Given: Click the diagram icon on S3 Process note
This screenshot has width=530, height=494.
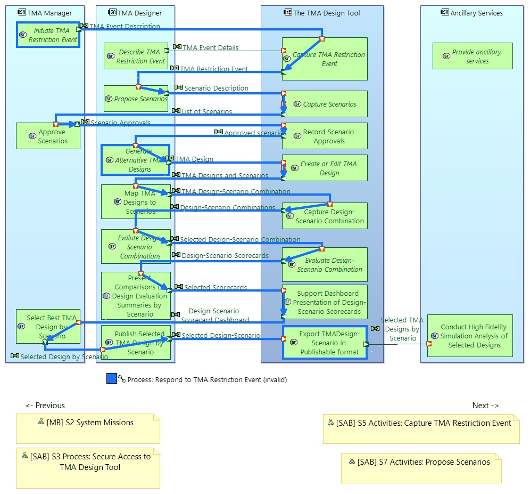Looking at the screenshot, I should click(24, 456).
